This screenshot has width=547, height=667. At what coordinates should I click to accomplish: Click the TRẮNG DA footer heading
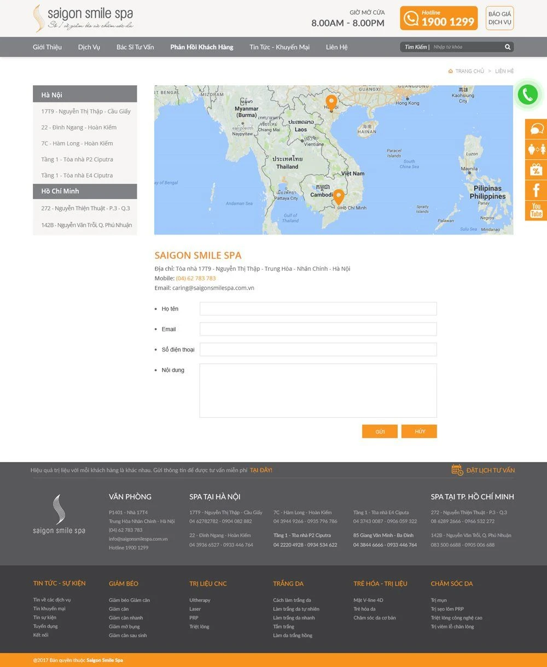click(288, 583)
